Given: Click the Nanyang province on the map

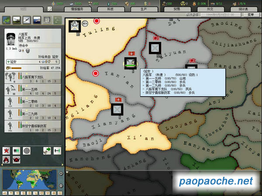Looking at the screenshot, I should (199, 147).
